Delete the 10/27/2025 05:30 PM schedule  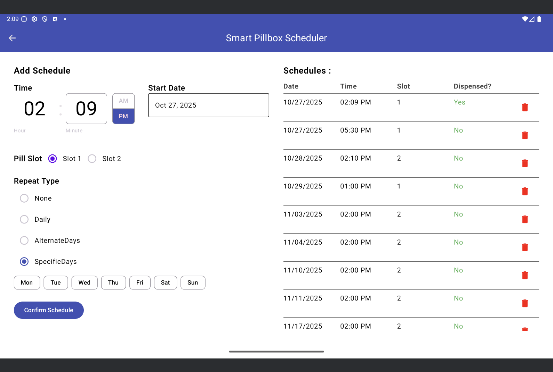525,135
